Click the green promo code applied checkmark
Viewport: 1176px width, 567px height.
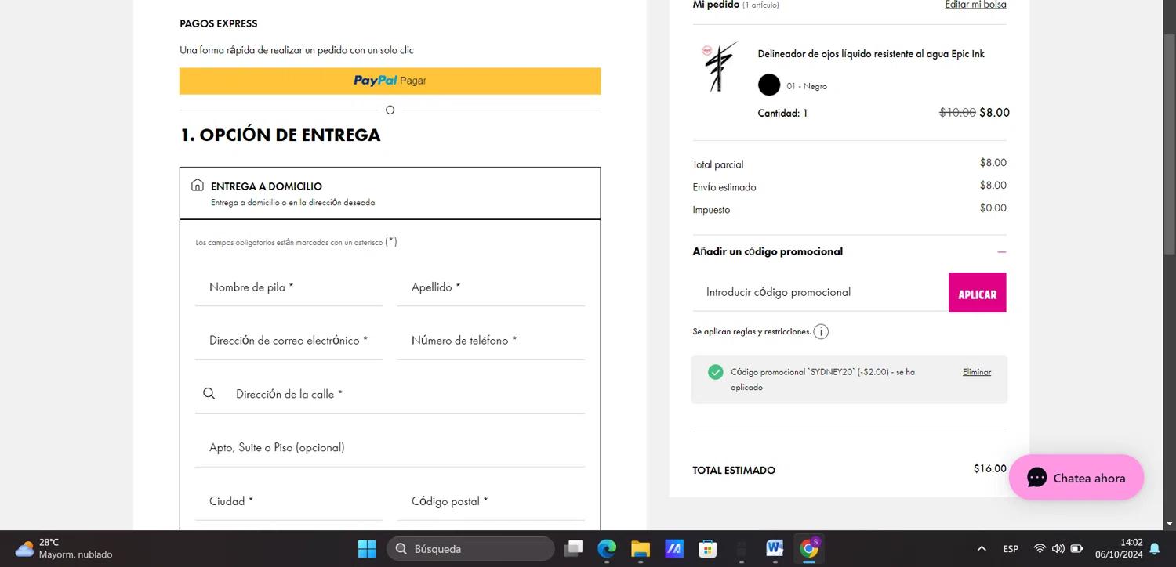[715, 372]
